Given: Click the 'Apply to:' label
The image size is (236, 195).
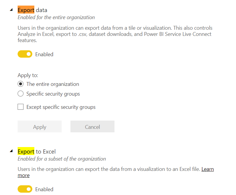Looking at the screenshot, I should 28,75.
